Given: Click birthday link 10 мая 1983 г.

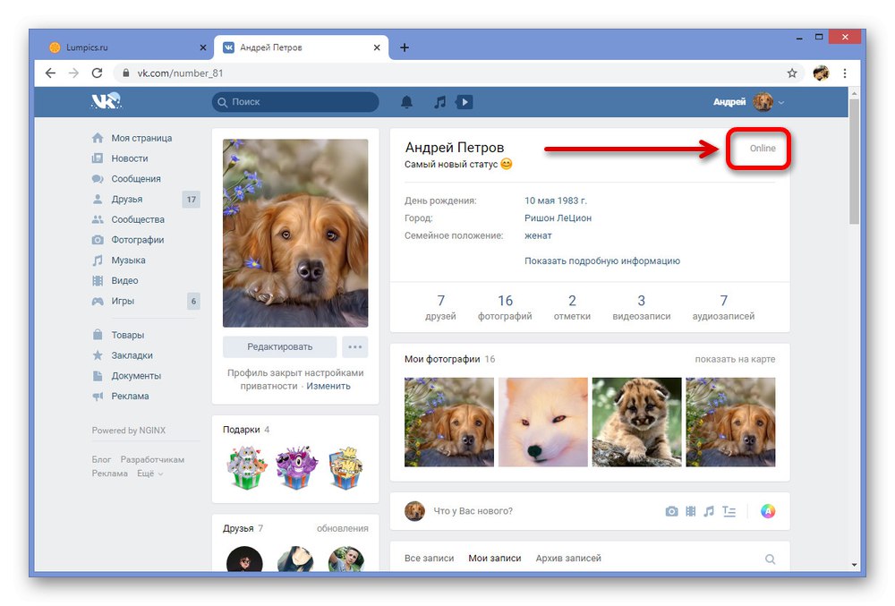Looking at the screenshot, I should pyautogui.click(x=556, y=201).
